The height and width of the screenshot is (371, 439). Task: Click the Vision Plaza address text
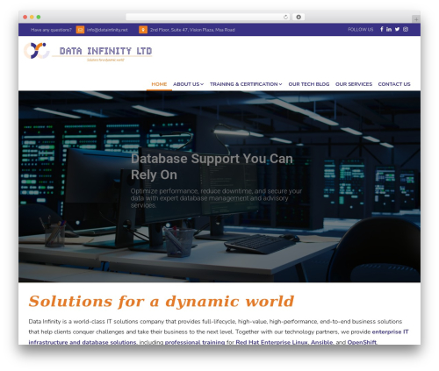192,30
